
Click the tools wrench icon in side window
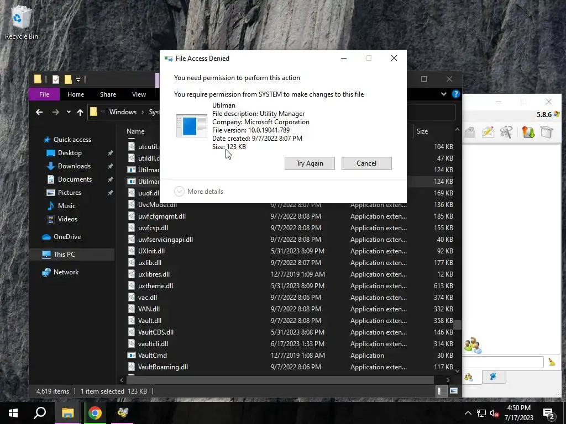pyautogui.click(x=506, y=132)
